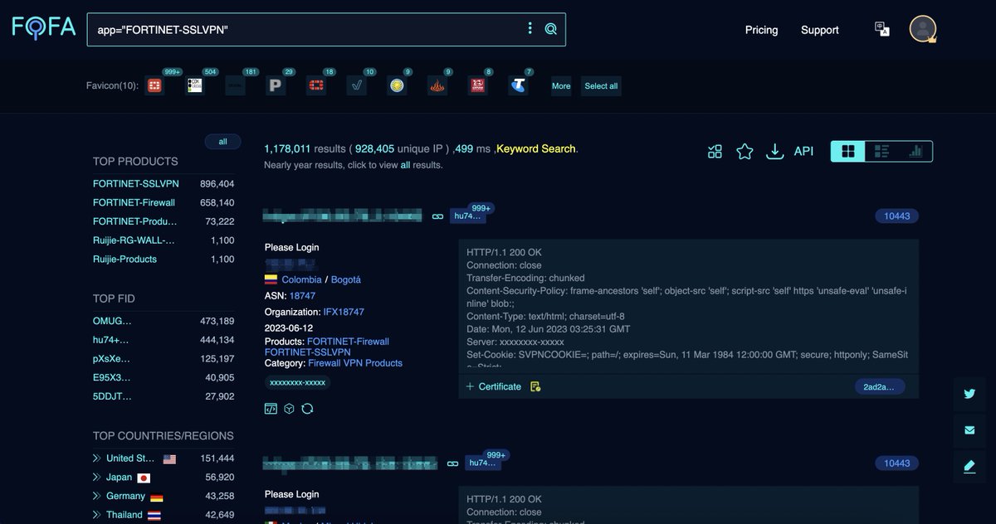
Task: Toggle the 'all' filter pill in sidebar
Action: click(222, 142)
